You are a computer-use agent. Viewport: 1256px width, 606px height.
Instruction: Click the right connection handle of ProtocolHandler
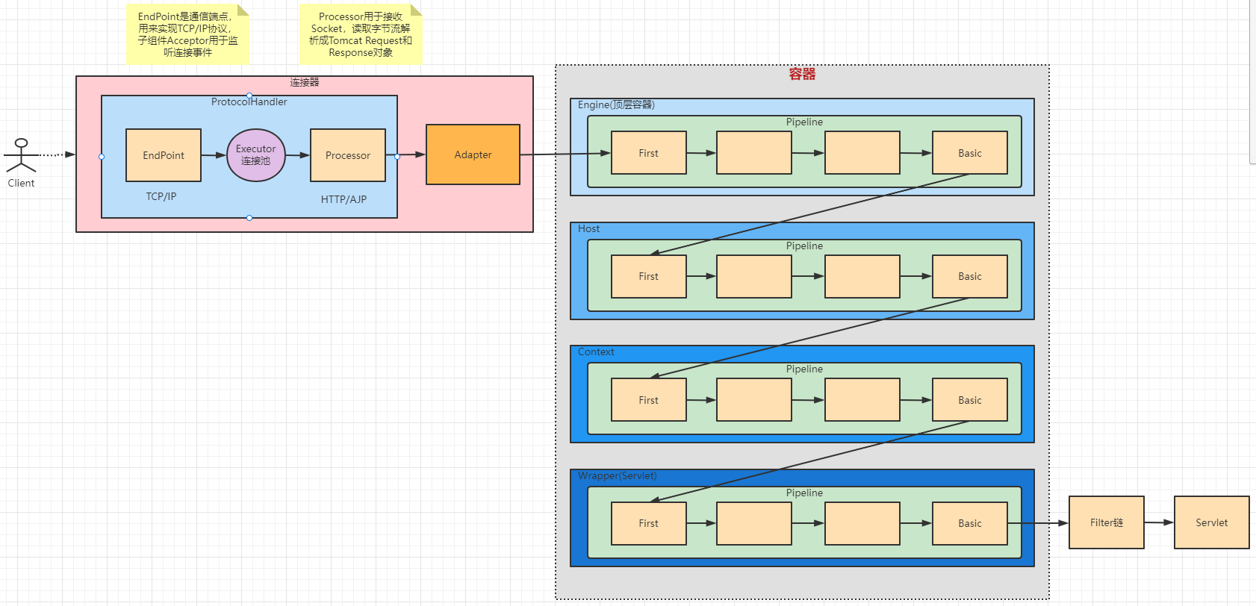pyautogui.click(x=397, y=157)
